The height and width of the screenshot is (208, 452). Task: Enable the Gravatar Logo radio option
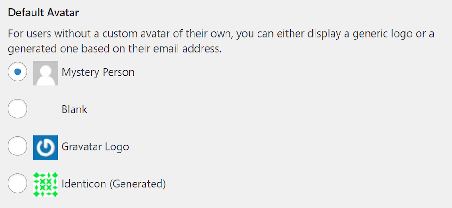click(18, 147)
